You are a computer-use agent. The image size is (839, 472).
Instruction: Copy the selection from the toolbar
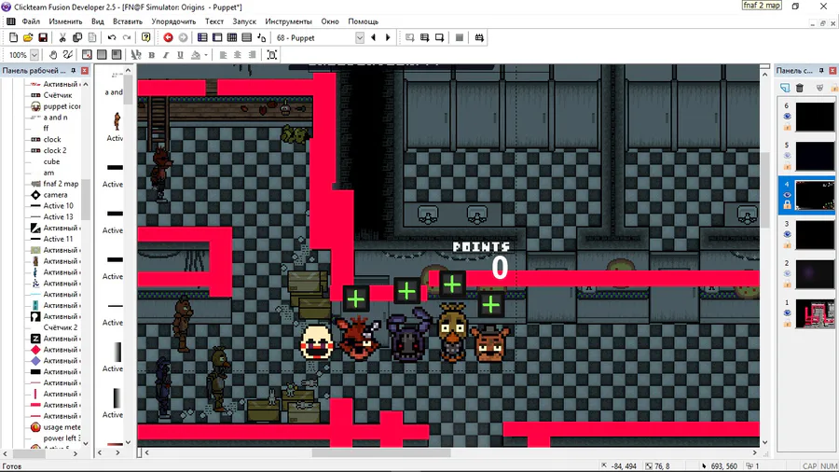77,37
